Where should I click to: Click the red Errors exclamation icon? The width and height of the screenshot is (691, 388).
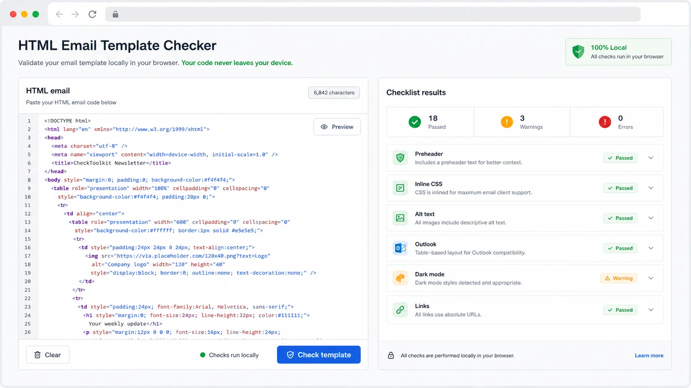(605, 122)
